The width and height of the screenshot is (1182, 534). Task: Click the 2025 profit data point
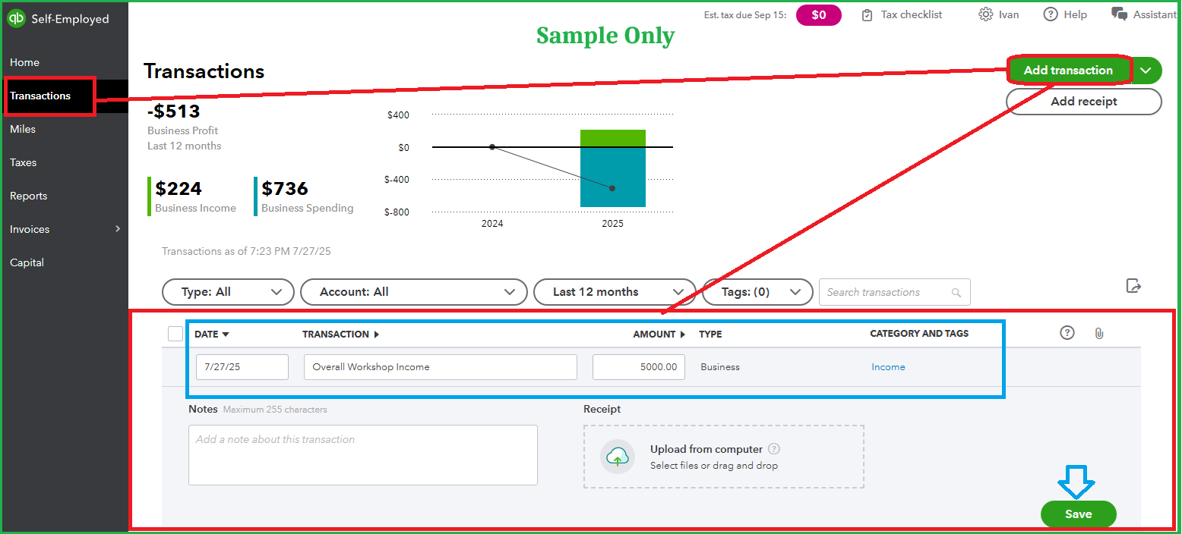pos(612,188)
